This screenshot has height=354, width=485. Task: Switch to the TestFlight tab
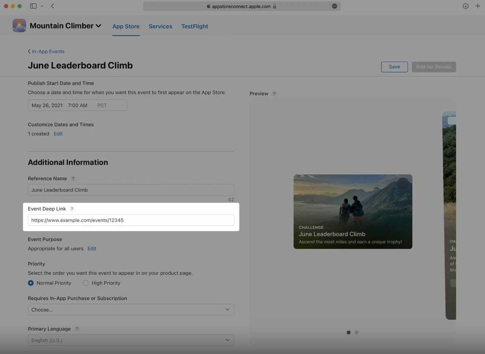[x=194, y=26]
